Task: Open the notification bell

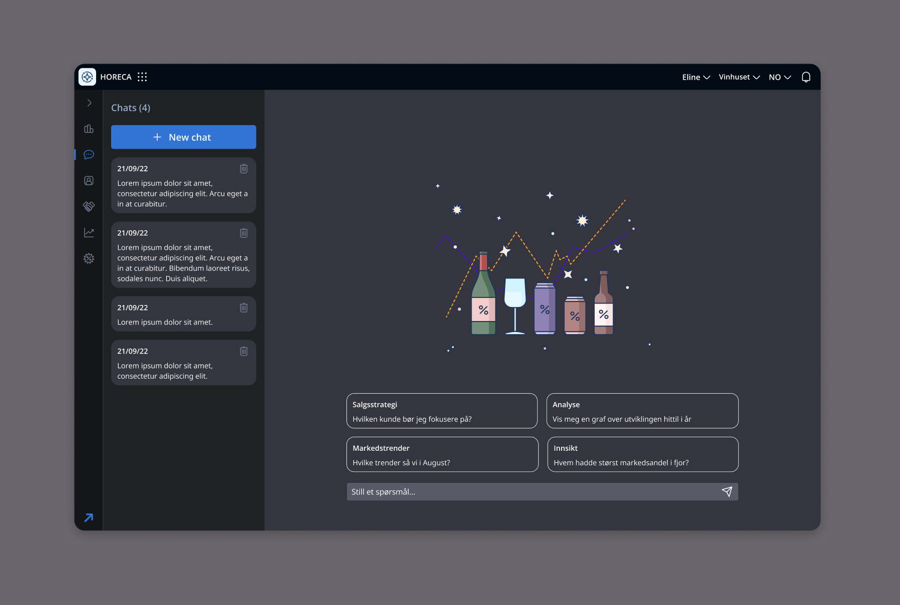Action: click(x=806, y=77)
